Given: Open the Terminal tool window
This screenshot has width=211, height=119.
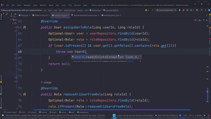Looking at the screenshot, I should (43, 112).
